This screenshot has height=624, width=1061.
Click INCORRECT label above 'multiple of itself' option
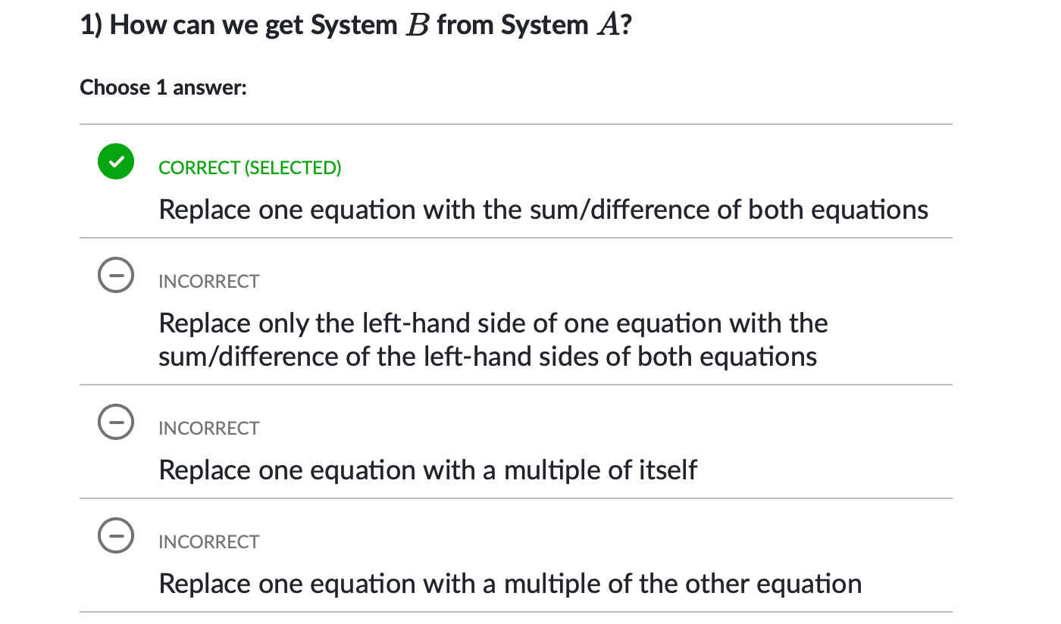[x=208, y=429]
